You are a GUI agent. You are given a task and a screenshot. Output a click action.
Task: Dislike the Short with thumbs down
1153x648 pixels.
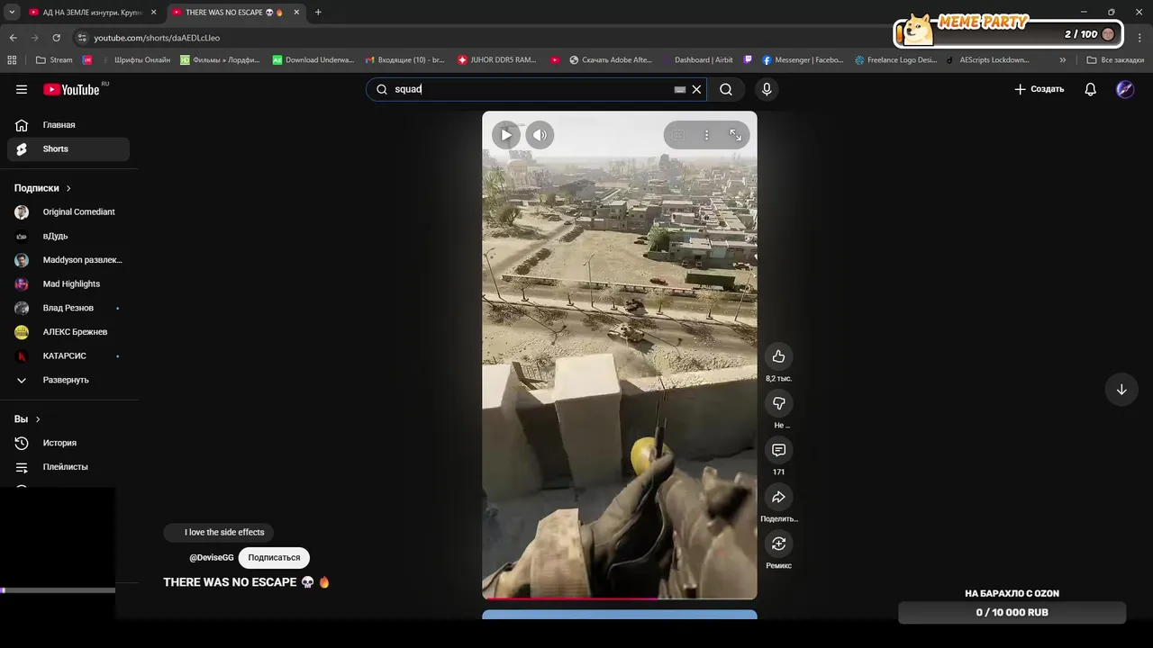[x=779, y=403]
